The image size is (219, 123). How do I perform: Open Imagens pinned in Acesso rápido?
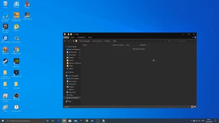pyautogui.click(x=72, y=58)
